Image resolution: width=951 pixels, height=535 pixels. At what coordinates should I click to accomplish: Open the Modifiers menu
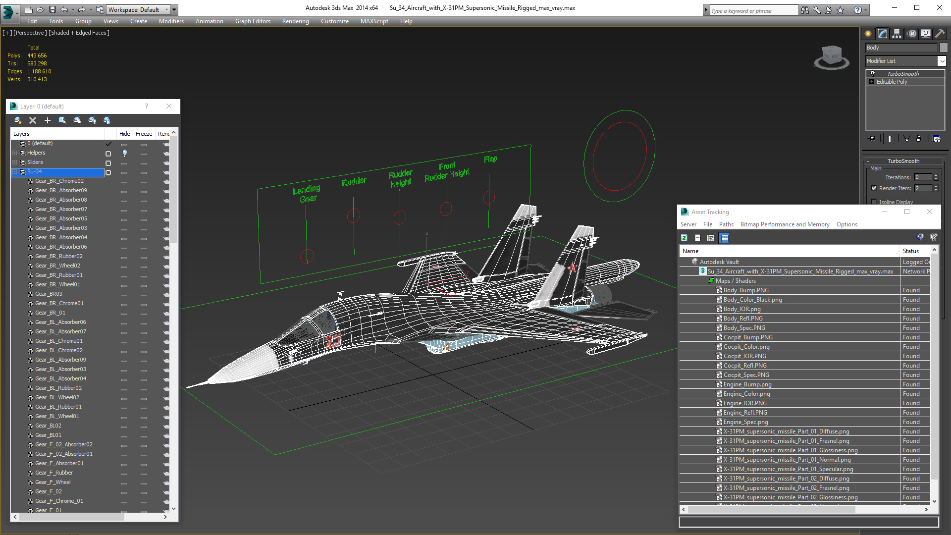(171, 21)
